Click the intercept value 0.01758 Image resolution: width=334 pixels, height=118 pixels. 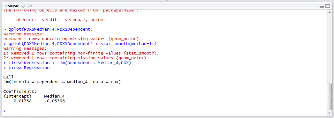click(23, 101)
